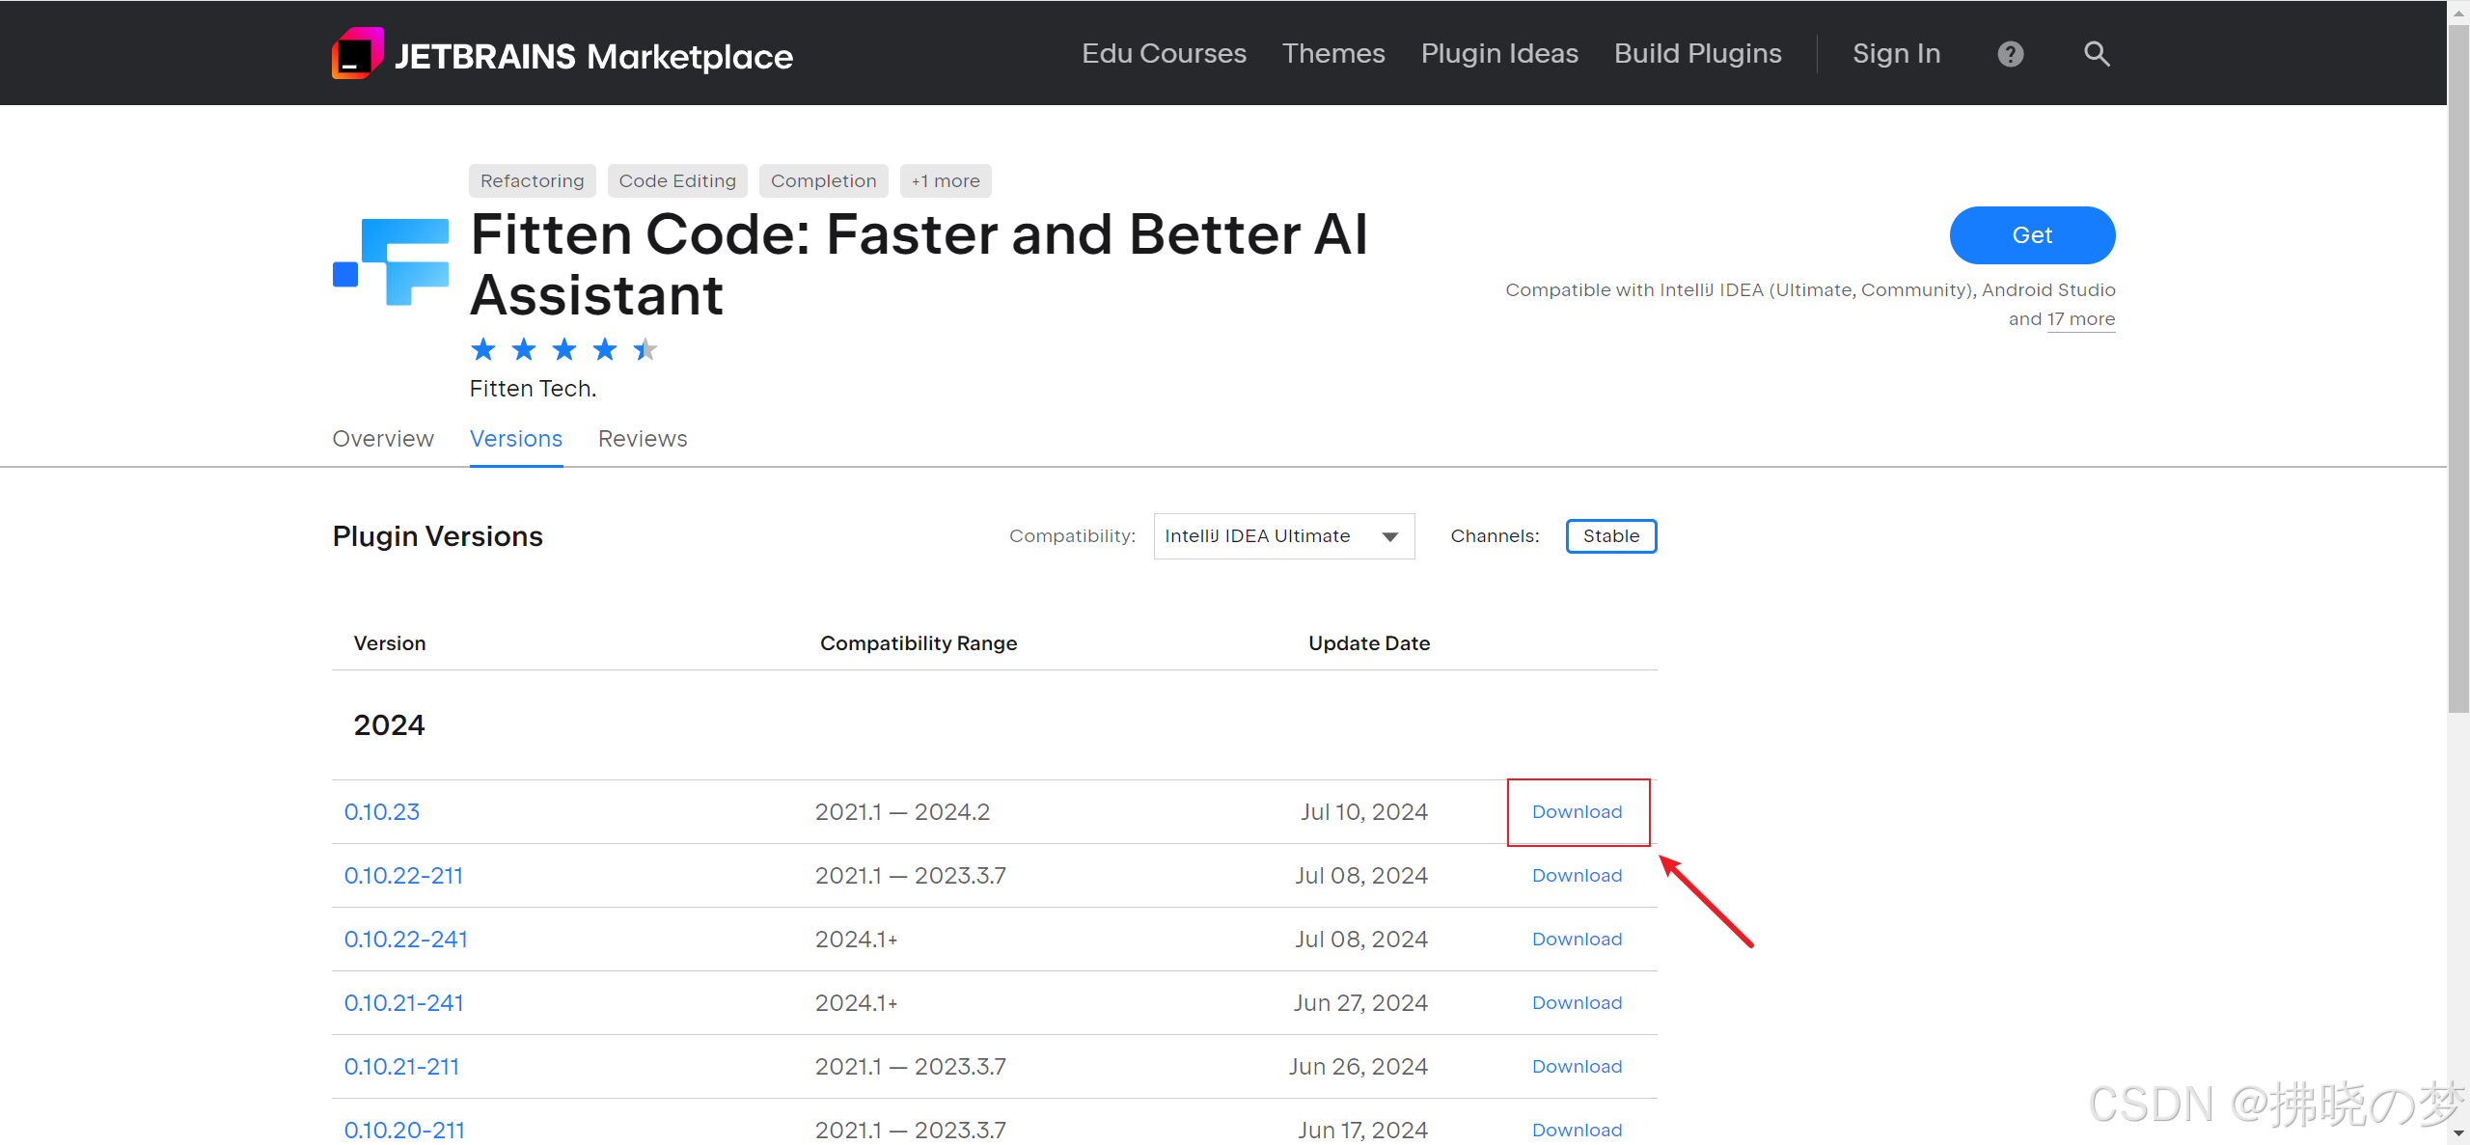2470x1145 pixels.
Task: Open the IntelliJ IDEA Ultimate compatibility dropdown
Action: point(1283,536)
